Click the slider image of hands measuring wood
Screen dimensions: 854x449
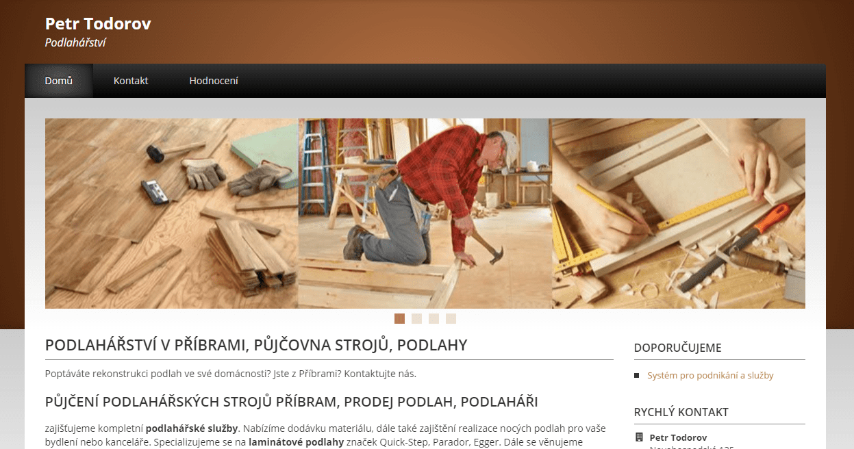click(679, 214)
